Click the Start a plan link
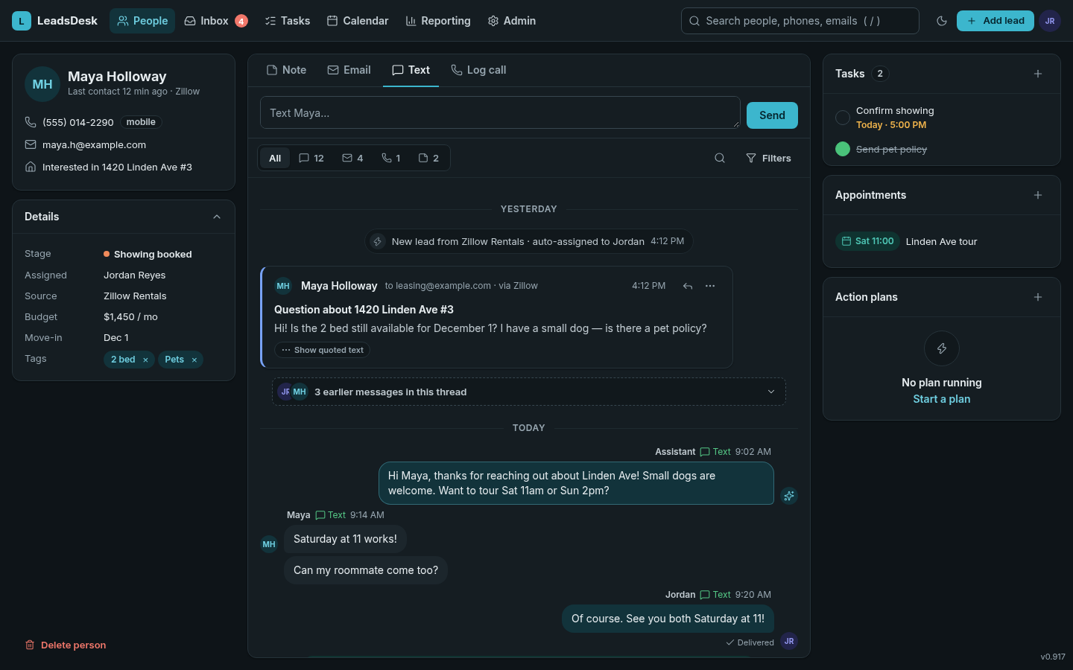Screen dimensions: 1073x670 click(x=942, y=399)
